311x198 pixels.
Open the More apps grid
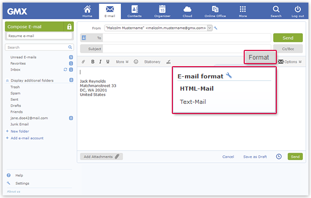[x=243, y=11]
